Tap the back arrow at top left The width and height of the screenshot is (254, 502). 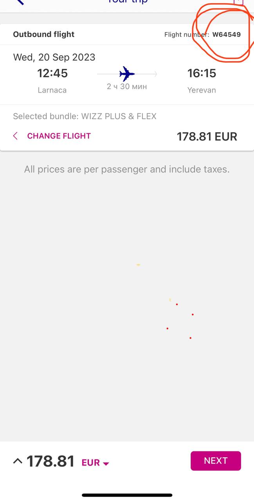(20, 2)
